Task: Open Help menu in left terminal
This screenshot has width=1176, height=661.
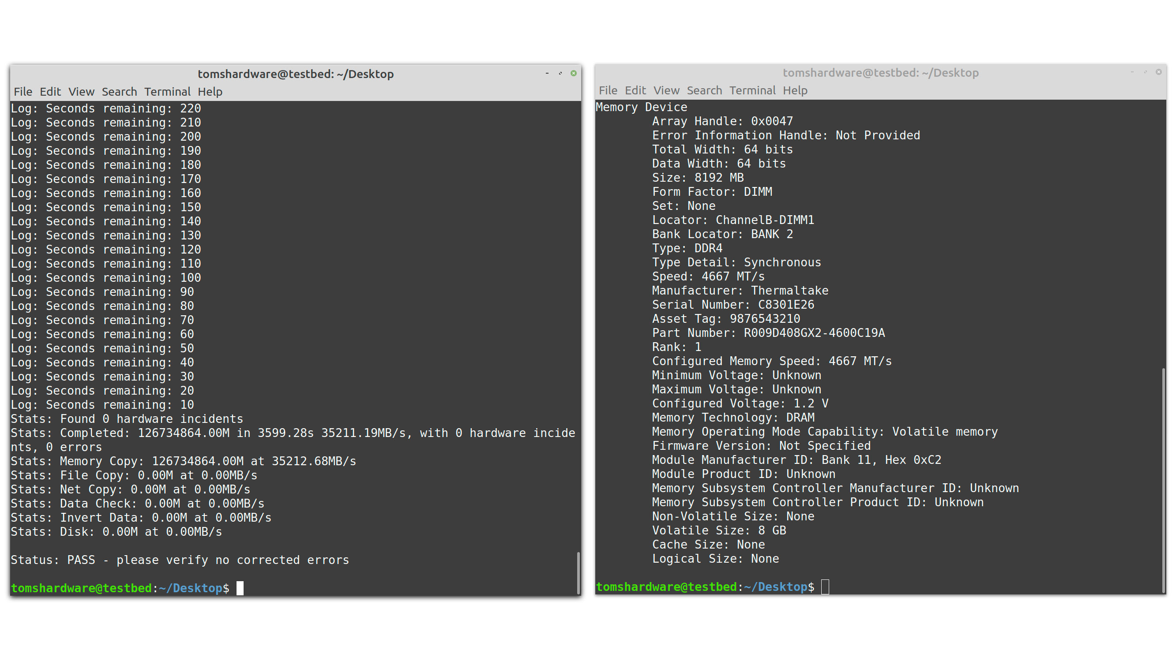Action: coord(210,92)
